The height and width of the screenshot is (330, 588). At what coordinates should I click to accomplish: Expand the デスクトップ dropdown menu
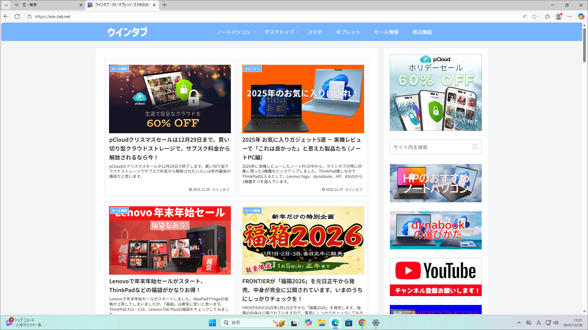click(x=279, y=32)
